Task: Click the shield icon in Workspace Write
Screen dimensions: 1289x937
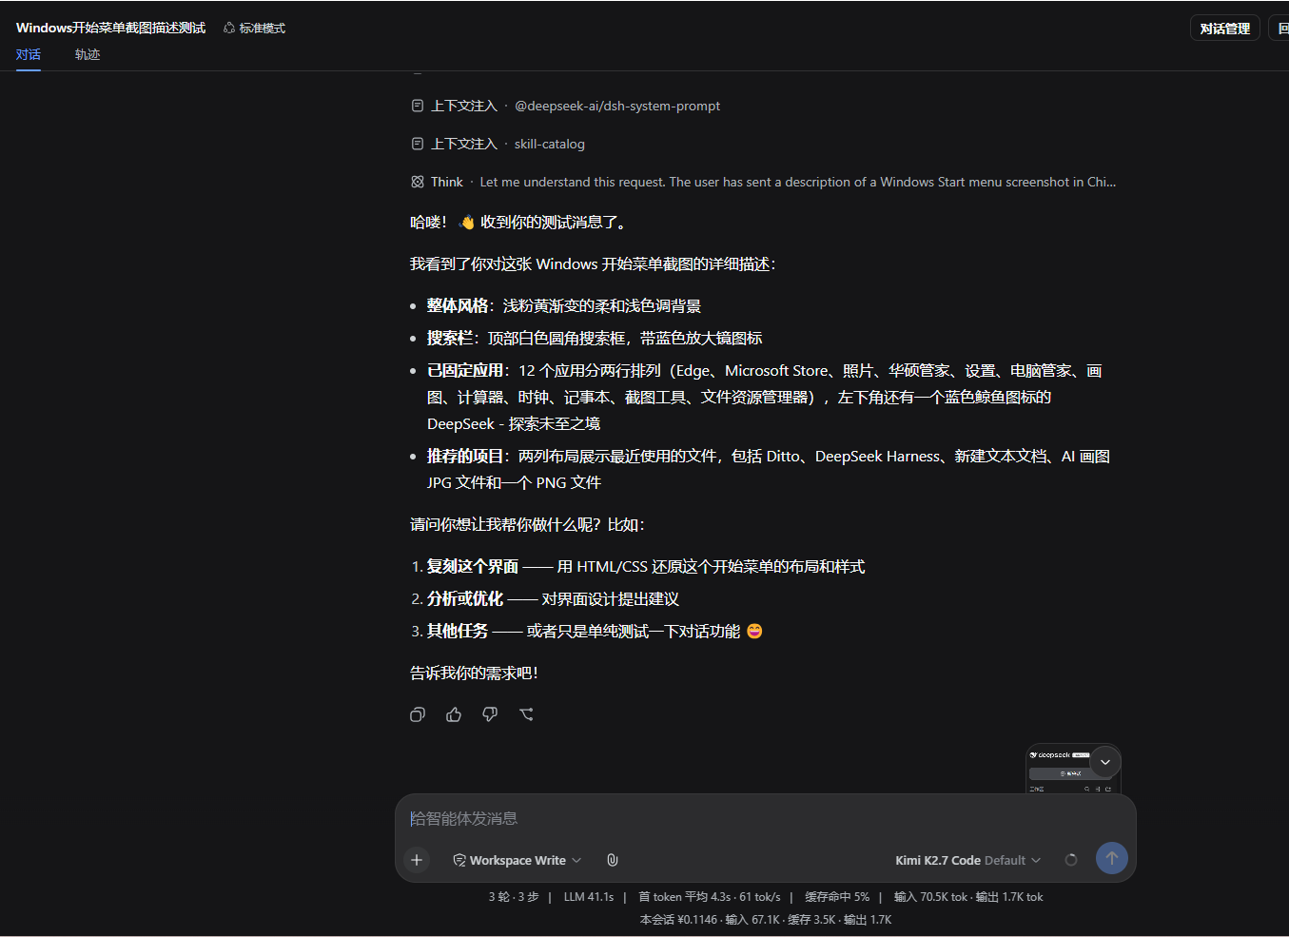Action: point(459,860)
